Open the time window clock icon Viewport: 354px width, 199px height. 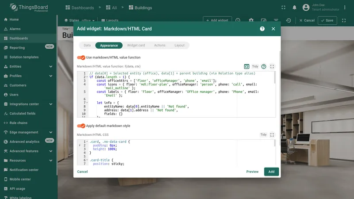pos(238,20)
